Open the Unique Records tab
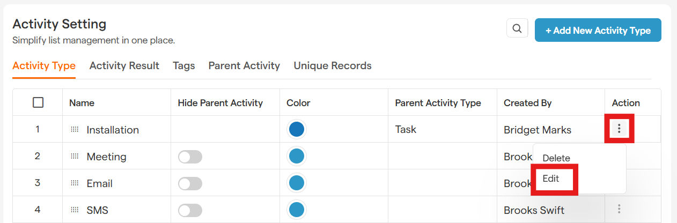Screen dimensions: 677x223 pyautogui.click(x=333, y=66)
